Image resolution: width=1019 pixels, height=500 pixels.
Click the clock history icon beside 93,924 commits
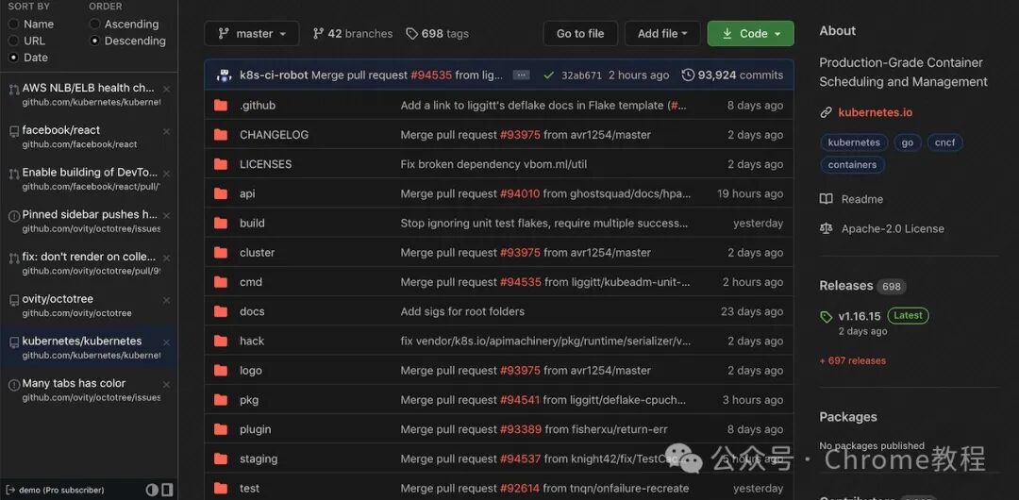[x=688, y=75]
